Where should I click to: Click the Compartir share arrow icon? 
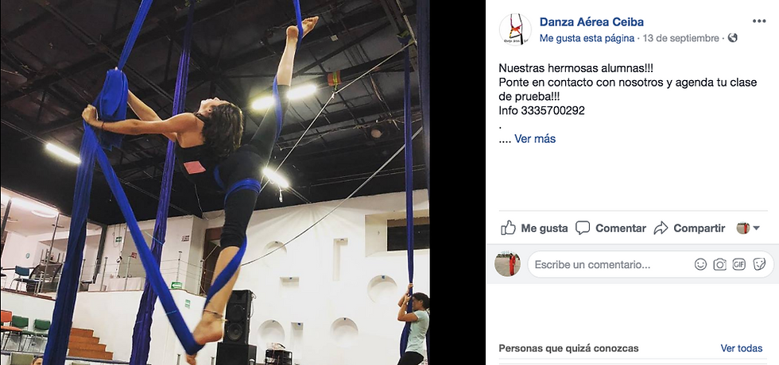tap(661, 229)
